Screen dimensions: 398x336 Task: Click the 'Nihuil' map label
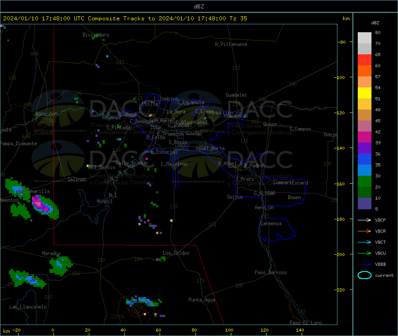[x=105, y=201]
